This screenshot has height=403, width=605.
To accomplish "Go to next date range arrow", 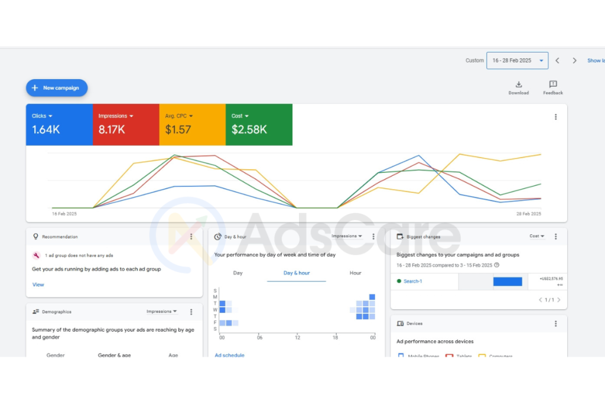I will tap(574, 61).
